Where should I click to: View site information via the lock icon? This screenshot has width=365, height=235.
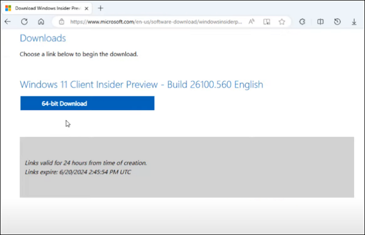click(62, 22)
